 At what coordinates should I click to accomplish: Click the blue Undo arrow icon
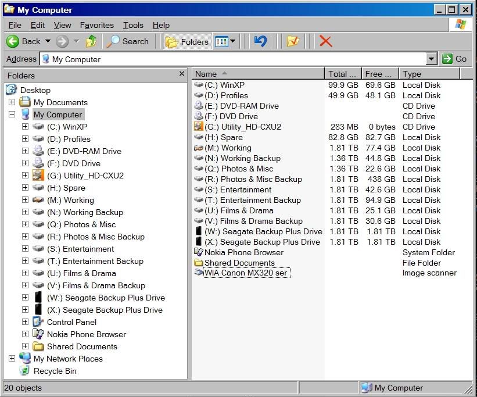260,41
